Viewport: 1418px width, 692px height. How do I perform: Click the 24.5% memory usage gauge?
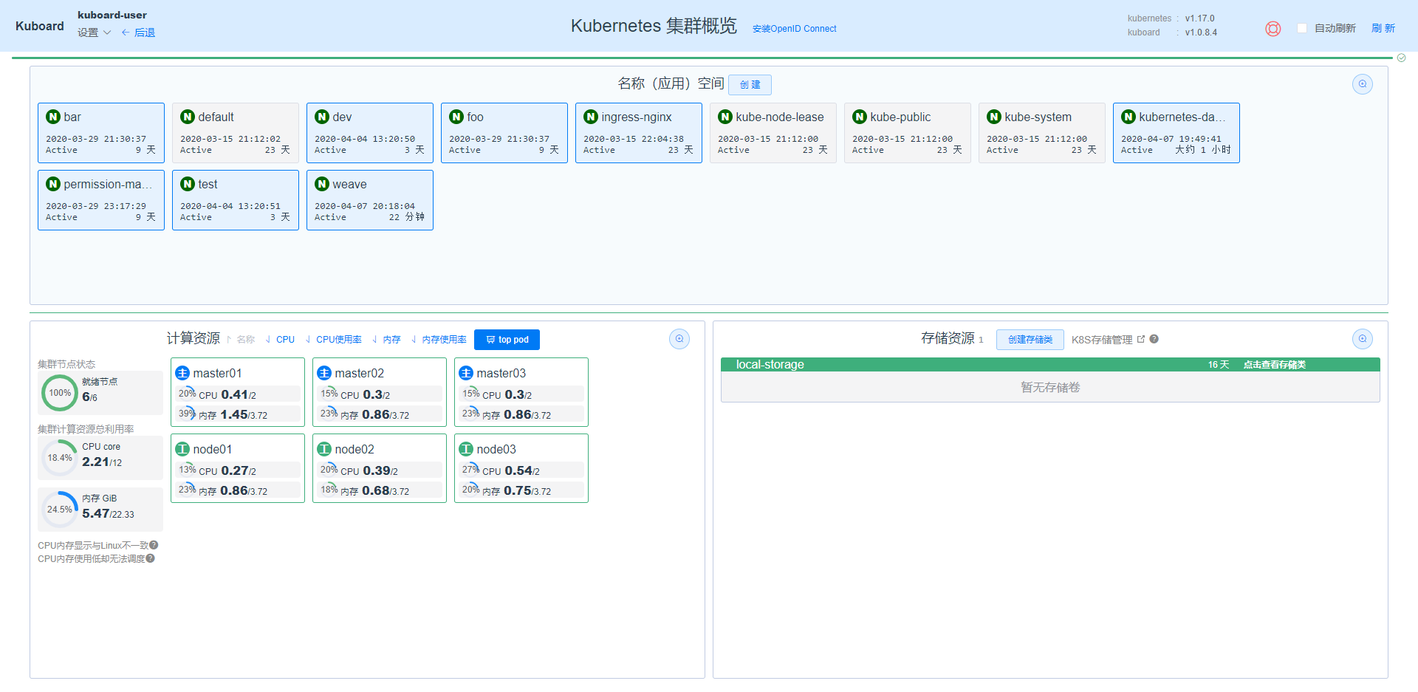pyautogui.click(x=60, y=510)
